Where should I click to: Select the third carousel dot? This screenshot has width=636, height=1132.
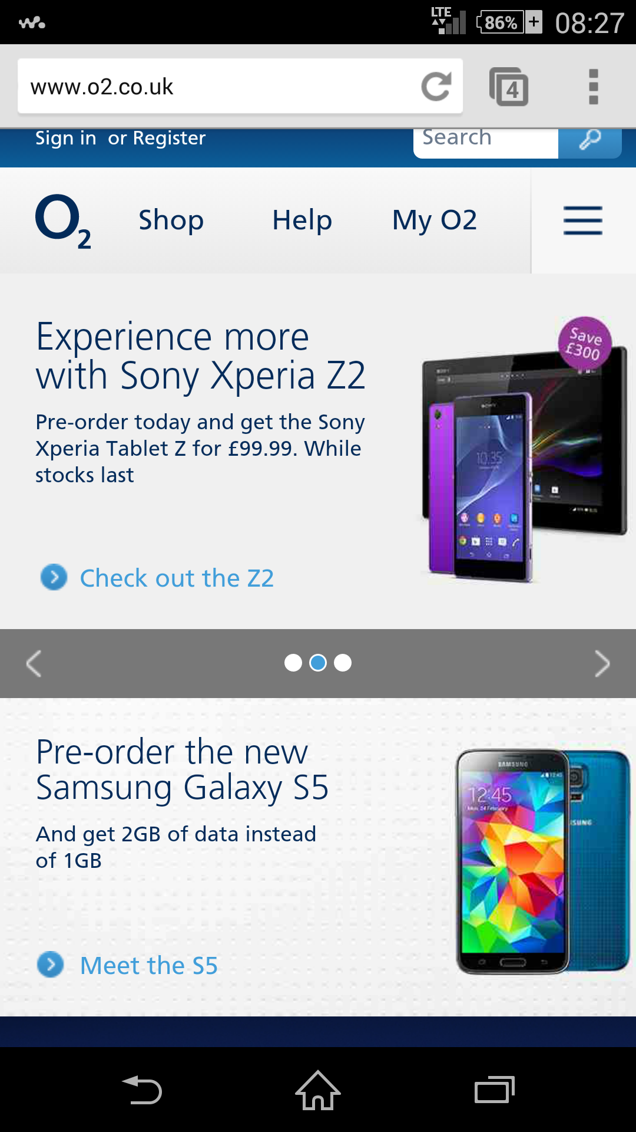[x=343, y=663]
